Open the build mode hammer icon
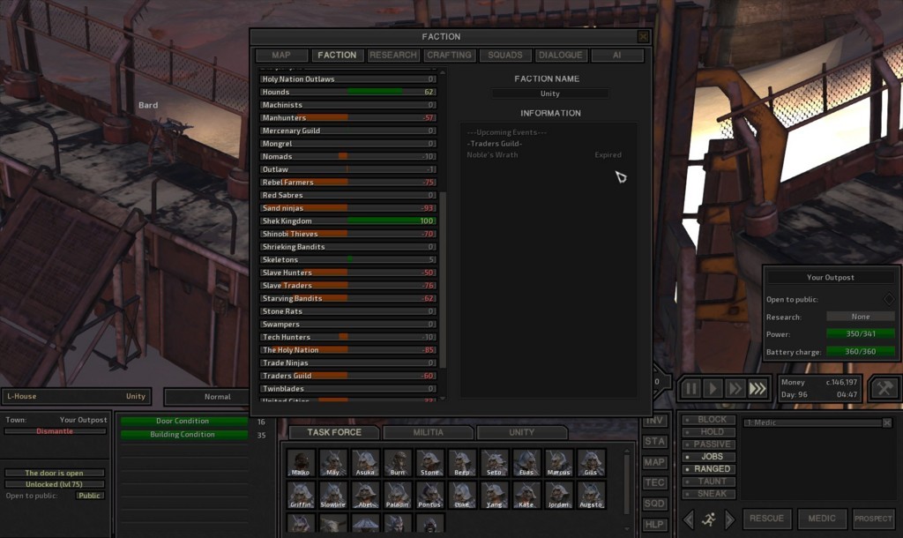The width and height of the screenshot is (903, 538). 884,388
